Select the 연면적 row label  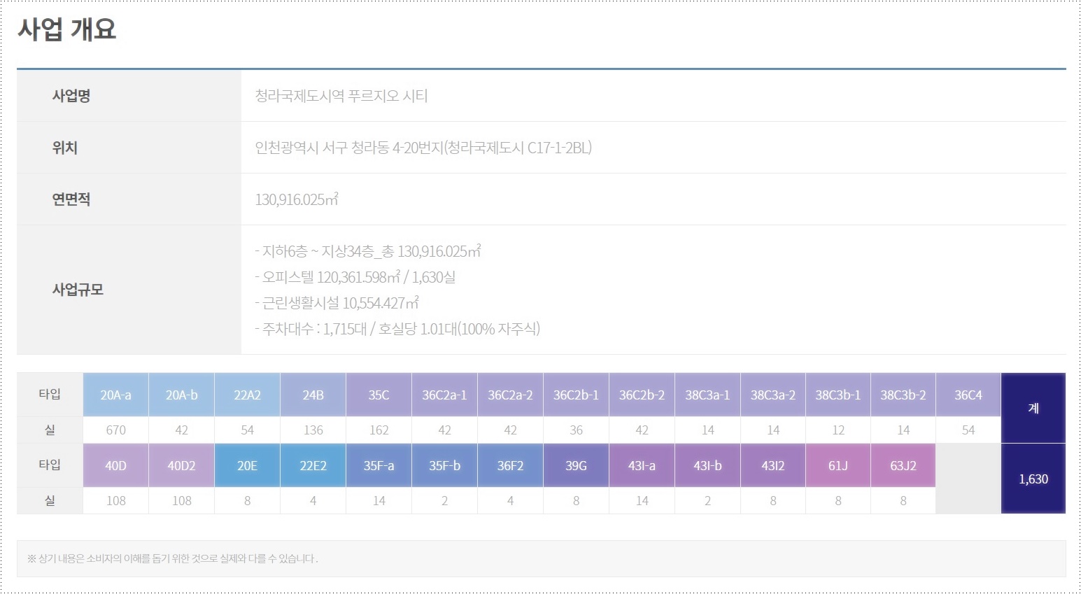(71, 199)
